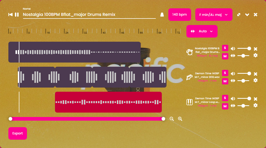Skip back to the start of the track
The width and height of the screenshot is (266, 148).
pos(10,15)
